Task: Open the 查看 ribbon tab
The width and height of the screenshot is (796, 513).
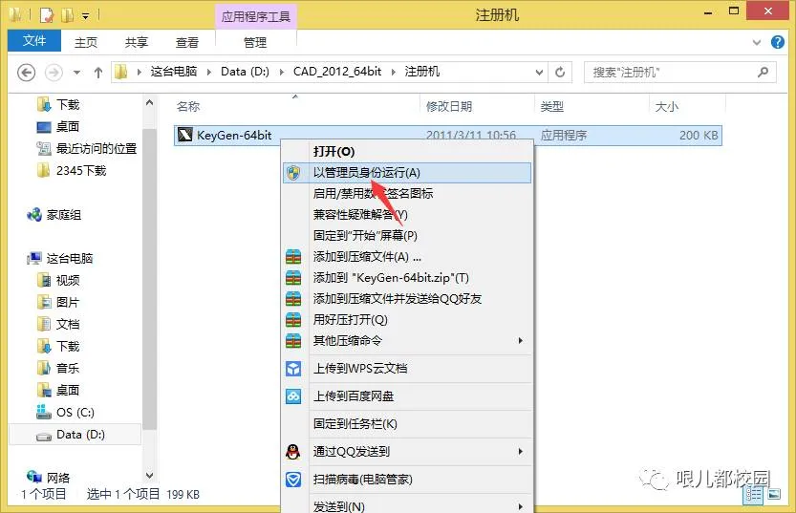Action: coord(187,43)
